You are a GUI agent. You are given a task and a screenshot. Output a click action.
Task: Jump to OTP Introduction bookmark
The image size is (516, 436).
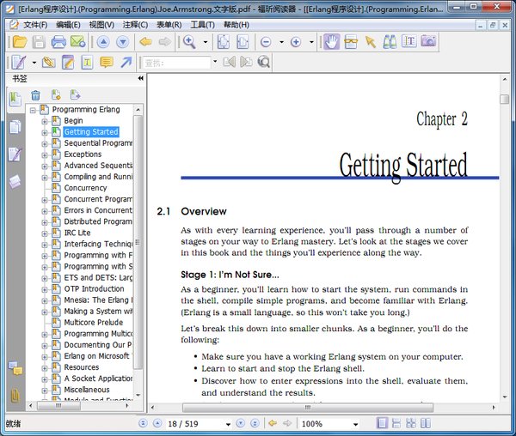click(94, 289)
